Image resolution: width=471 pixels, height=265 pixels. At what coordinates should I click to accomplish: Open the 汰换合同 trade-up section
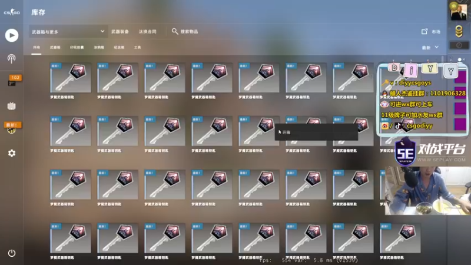pyautogui.click(x=148, y=32)
